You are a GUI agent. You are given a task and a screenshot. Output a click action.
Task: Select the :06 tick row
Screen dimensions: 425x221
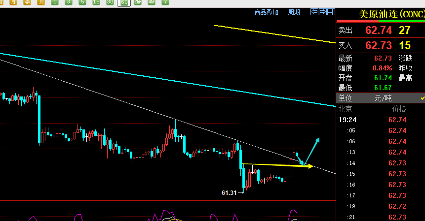[x=381, y=141]
